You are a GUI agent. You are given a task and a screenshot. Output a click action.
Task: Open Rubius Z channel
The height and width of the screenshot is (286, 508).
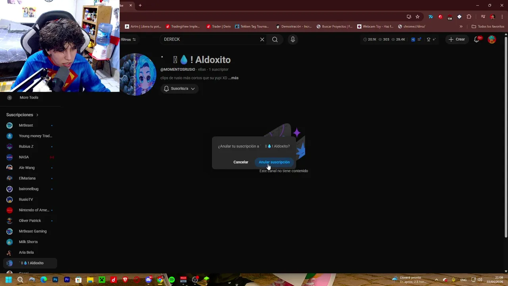point(30,147)
